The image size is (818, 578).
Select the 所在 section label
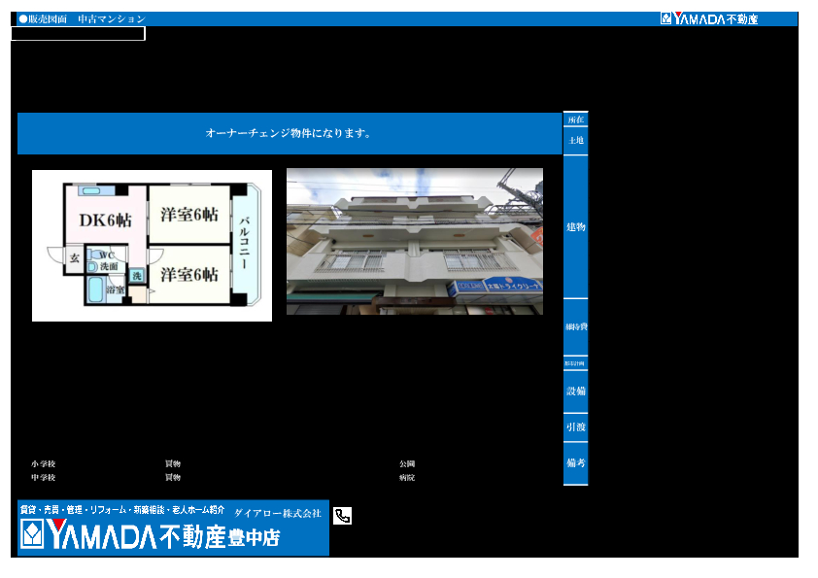(x=575, y=119)
